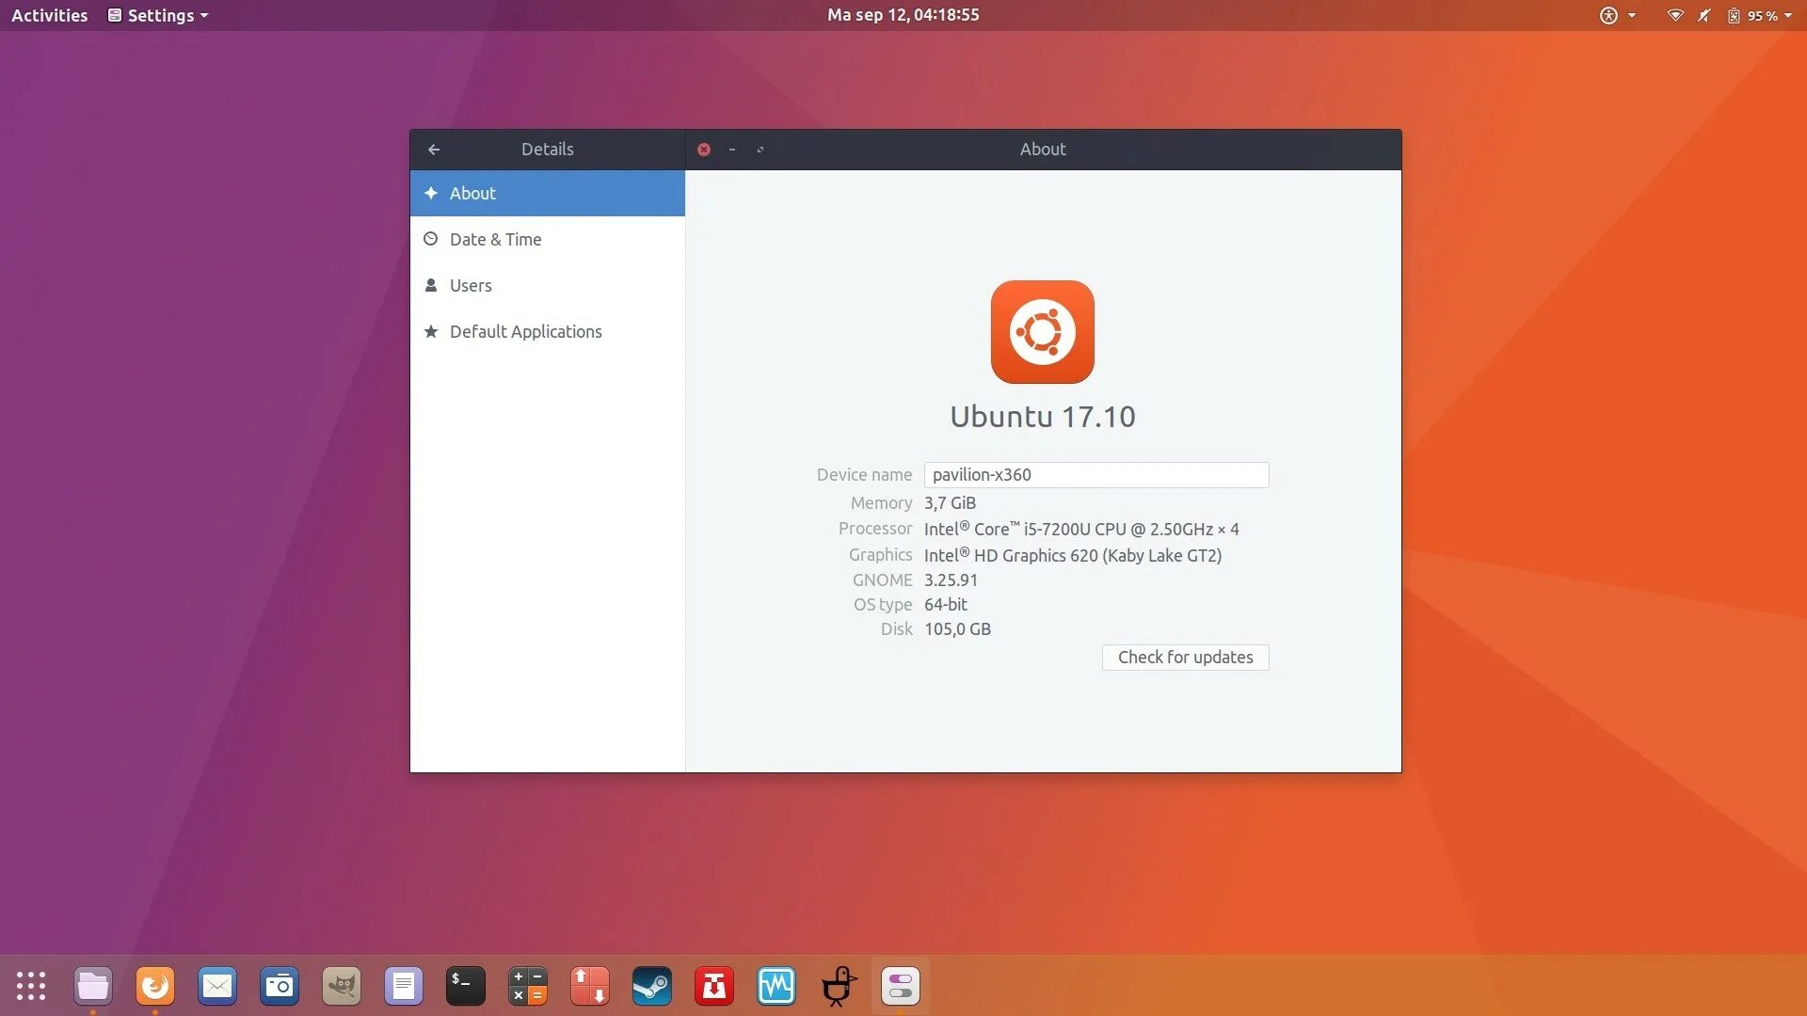Open Activities overview
The image size is (1807, 1016).
[x=49, y=15]
